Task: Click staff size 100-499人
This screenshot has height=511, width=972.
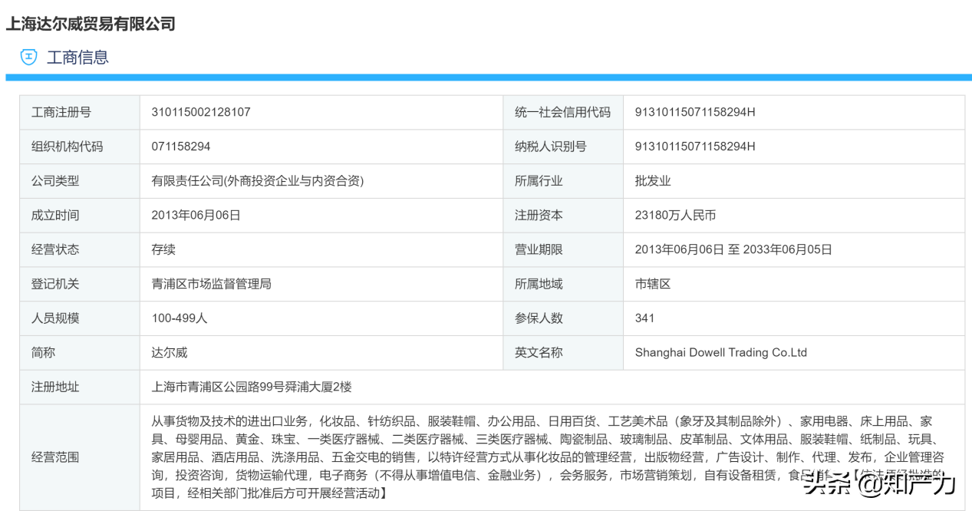Action: [180, 318]
